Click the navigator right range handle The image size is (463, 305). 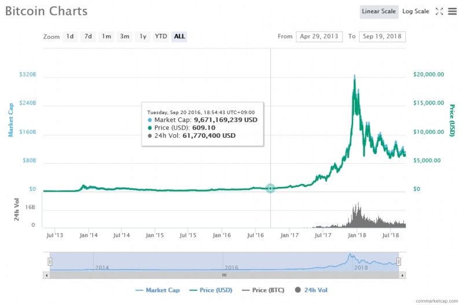click(398, 262)
